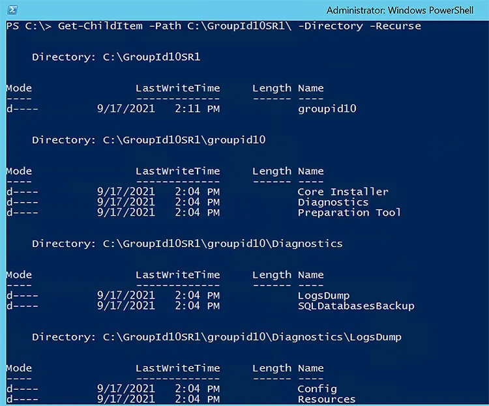The image size is (489, 406).
Task: Click 'Directory: C:\GroupId10SR1' header line
Action: click(x=116, y=57)
